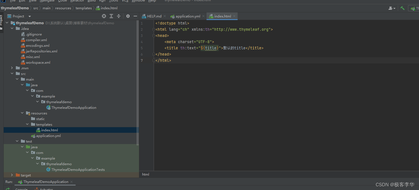The image size is (419, 190).
Task: Click html breadcrumb at editor bottom
Action: click(146, 174)
